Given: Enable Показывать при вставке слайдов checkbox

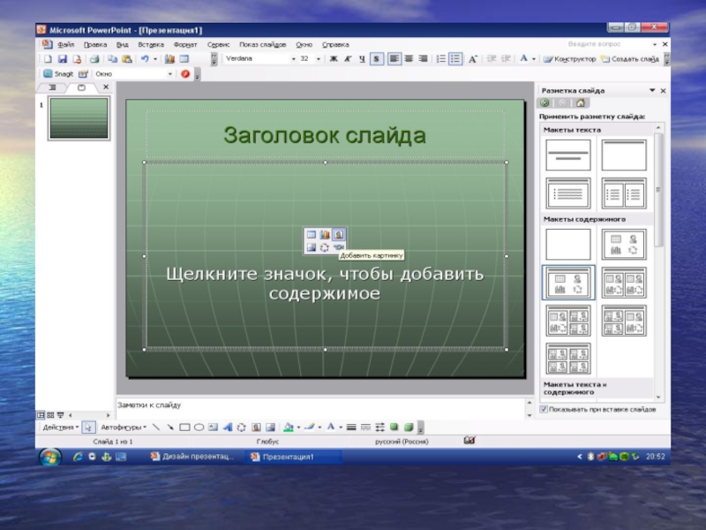Looking at the screenshot, I should (x=544, y=409).
